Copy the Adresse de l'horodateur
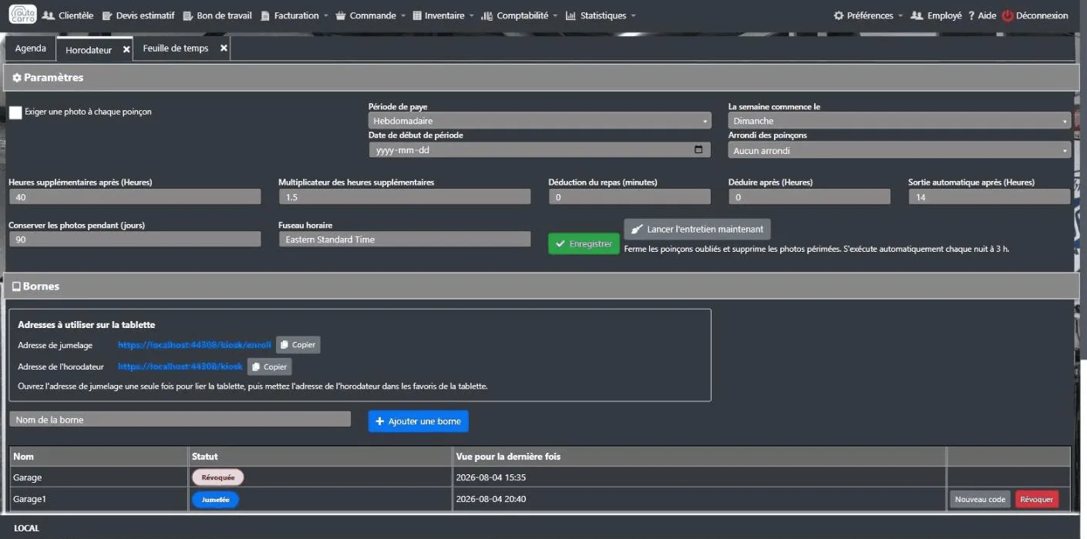This screenshot has height=539, width=1087. 270,367
